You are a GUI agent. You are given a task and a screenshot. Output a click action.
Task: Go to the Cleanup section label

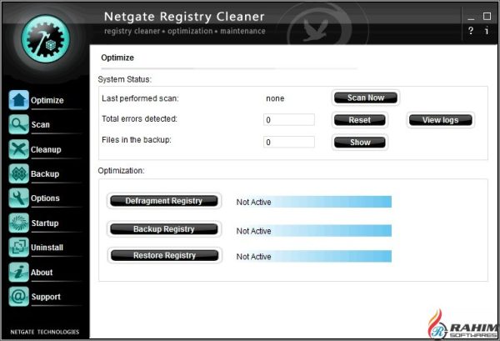click(46, 149)
